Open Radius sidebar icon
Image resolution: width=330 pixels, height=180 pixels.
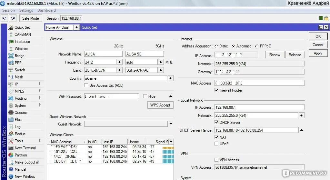click(x=11, y=134)
